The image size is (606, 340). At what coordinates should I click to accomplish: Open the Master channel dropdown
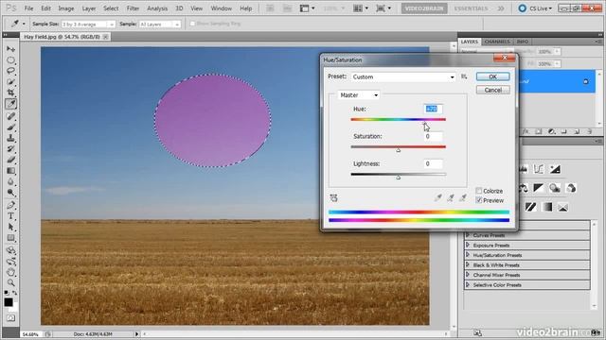coord(358,94)
